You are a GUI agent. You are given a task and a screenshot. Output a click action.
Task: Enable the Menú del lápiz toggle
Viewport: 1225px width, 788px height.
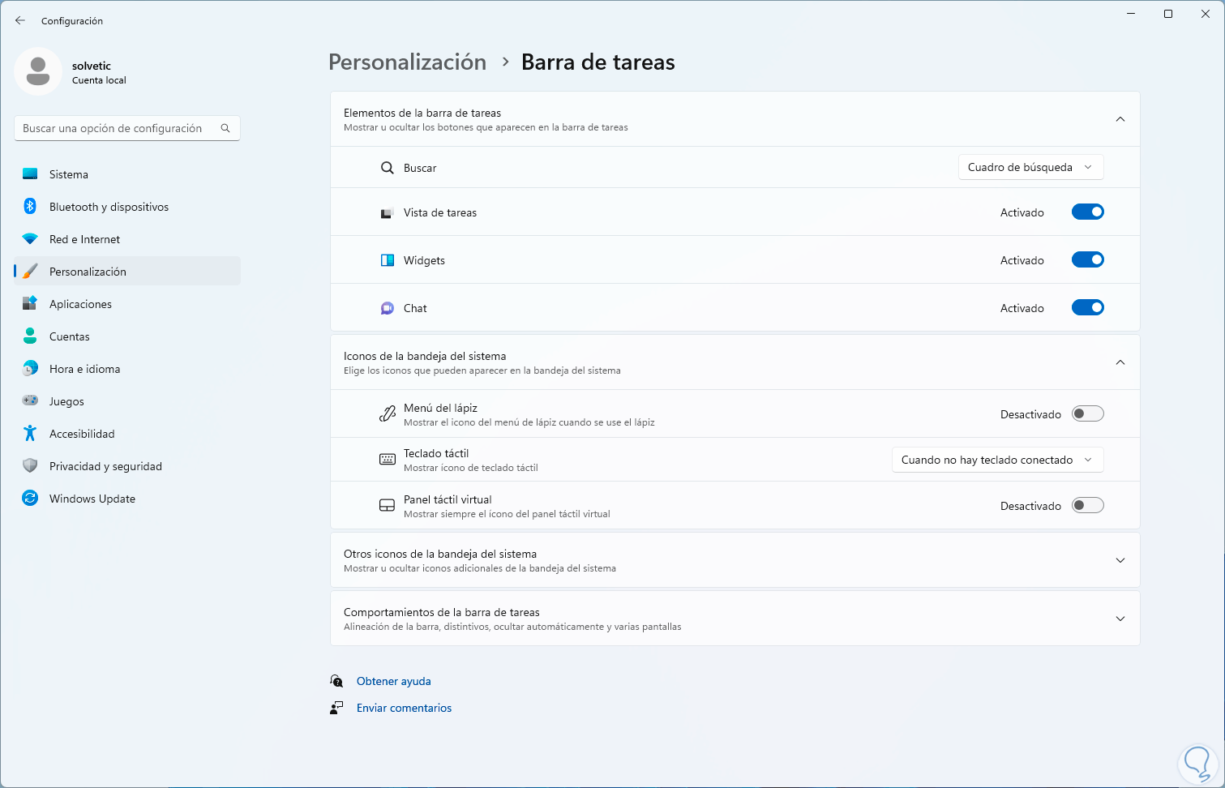tap(1087, 414)
